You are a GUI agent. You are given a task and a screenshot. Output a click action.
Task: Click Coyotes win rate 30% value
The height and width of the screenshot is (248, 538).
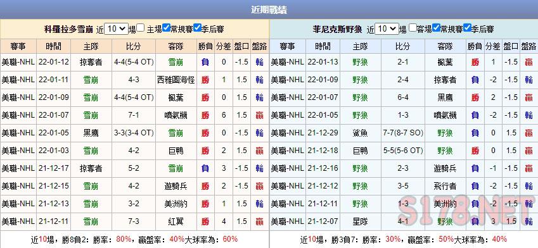pos(394,239)
